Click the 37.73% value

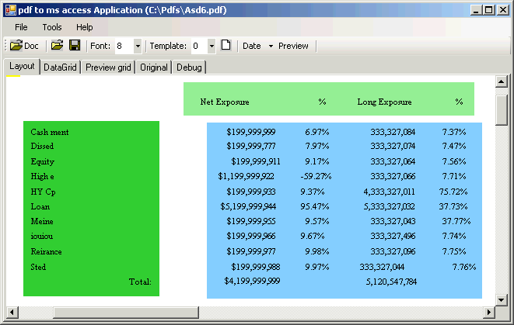point(453,206)
